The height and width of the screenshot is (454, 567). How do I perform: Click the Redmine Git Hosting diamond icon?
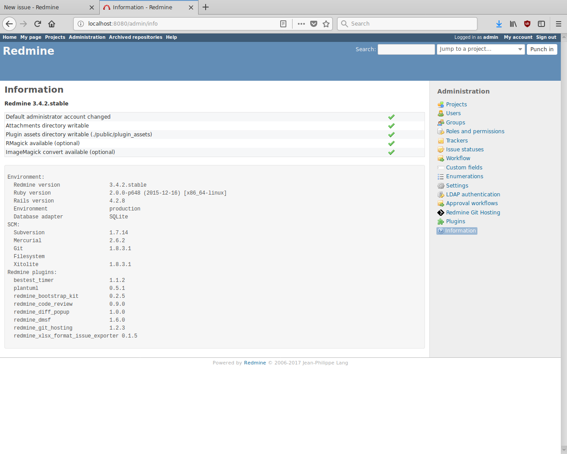[440, 213]
